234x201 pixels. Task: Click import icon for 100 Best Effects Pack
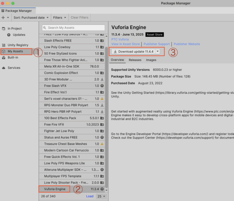102,118
